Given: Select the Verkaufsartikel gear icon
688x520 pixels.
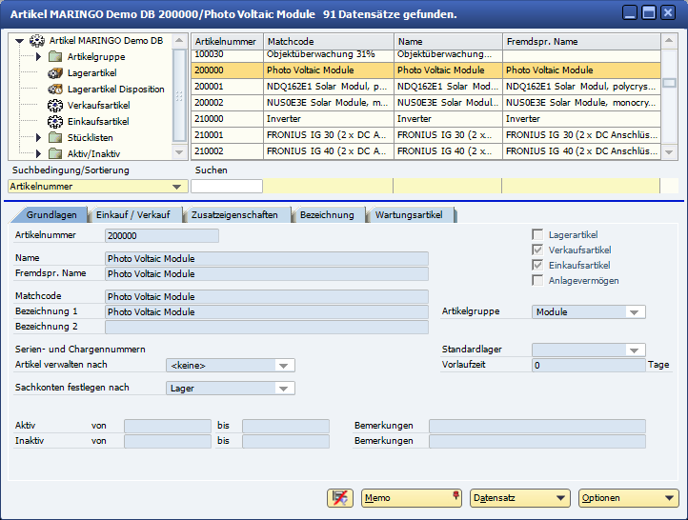Looking at the screenshot, I should (55, 106).
